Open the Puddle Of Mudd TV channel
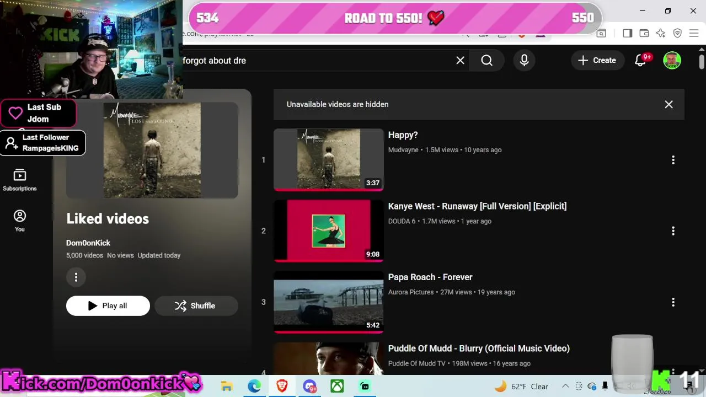Image resolution: width=706 pixels, height=397 pixels. point(416,363)
